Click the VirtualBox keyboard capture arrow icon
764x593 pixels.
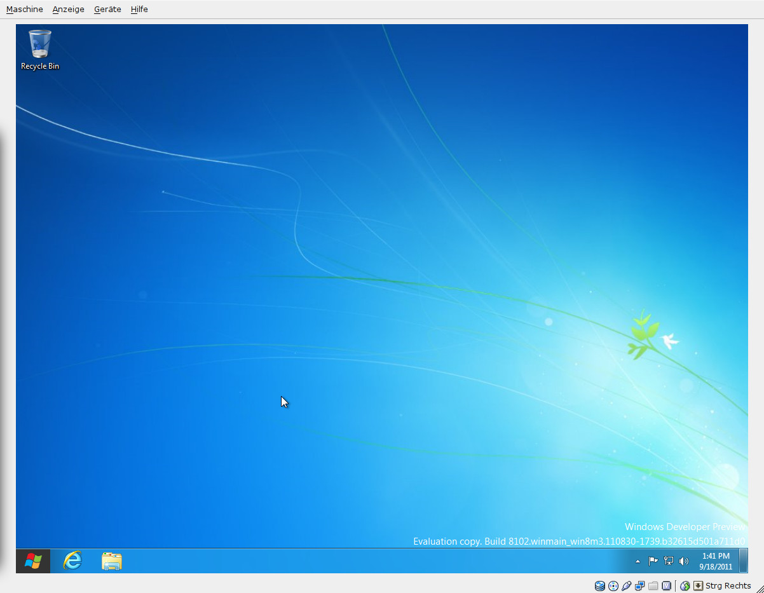click(698, 586)
